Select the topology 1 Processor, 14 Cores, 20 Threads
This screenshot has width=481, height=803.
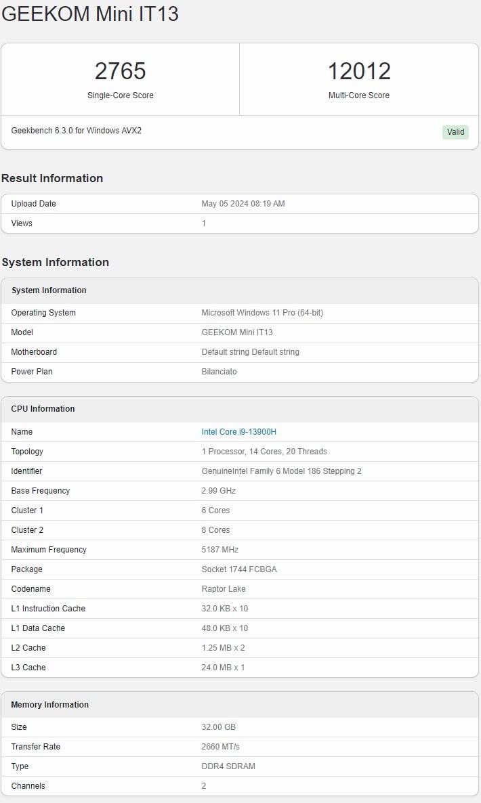coord(264,451)
